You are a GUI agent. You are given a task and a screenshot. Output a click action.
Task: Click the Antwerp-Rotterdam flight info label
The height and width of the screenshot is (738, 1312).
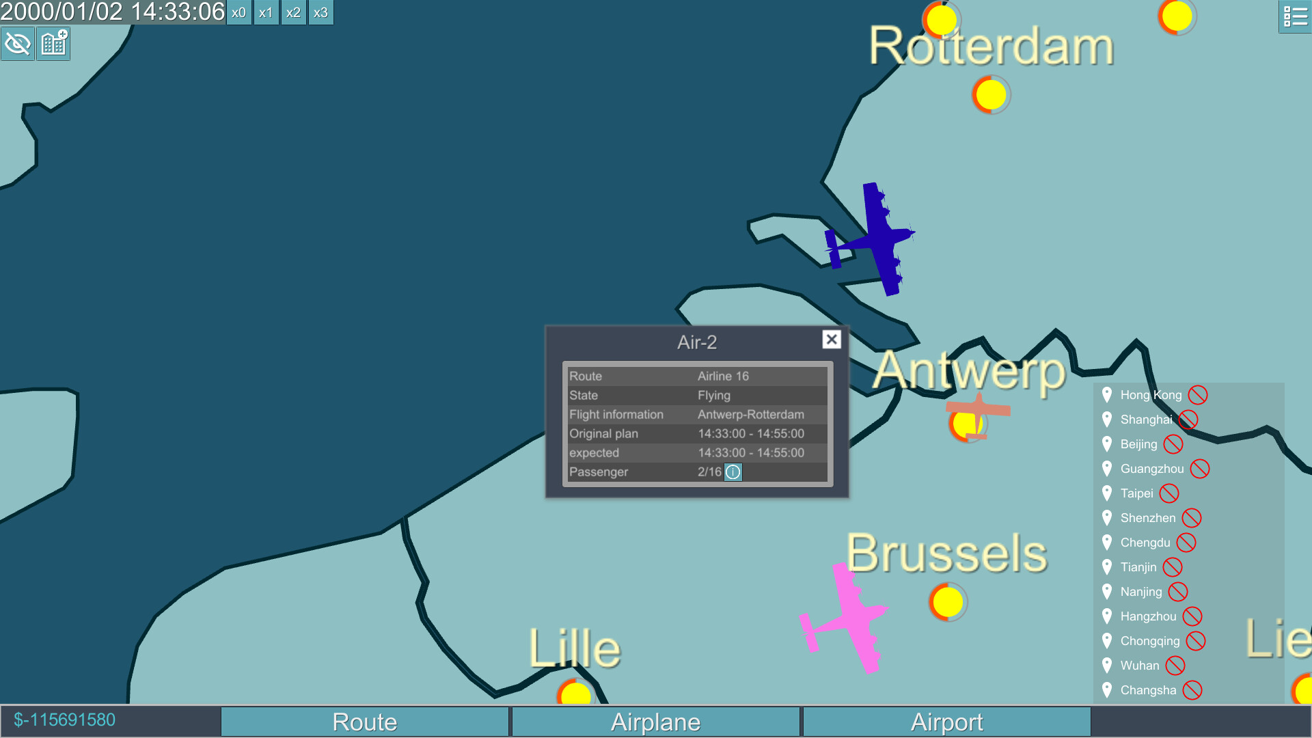(752, 413)
